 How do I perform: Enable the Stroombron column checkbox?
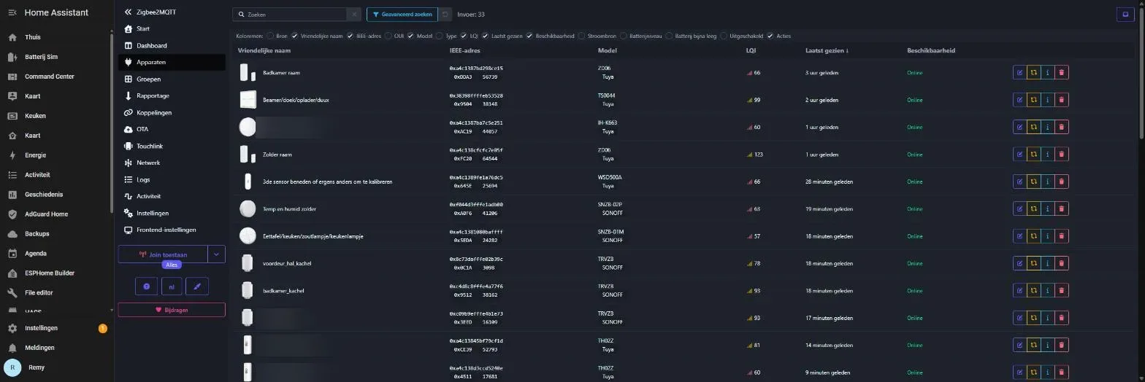[581, 36]
